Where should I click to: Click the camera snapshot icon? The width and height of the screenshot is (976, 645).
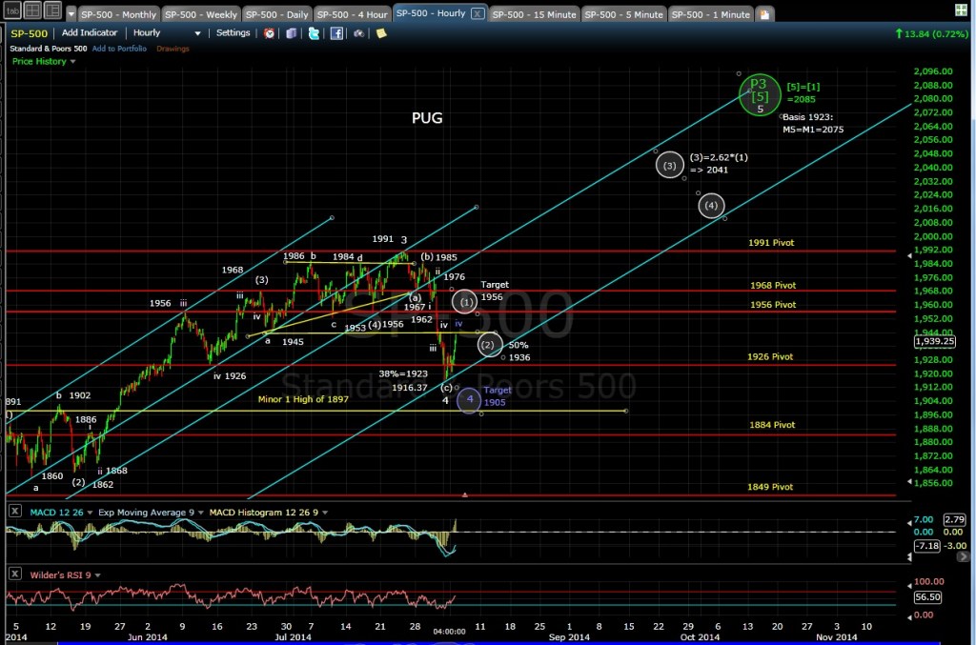click(358, 33)
